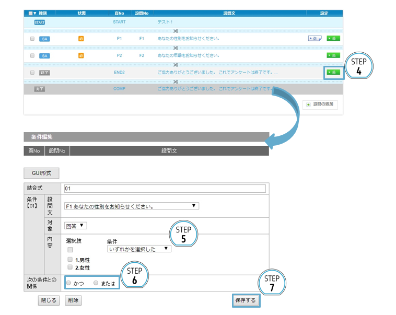The width and height of the screenshot is (396, 315).
Task: Click the 結合式 text input field
Action: (x=164, y=189)
